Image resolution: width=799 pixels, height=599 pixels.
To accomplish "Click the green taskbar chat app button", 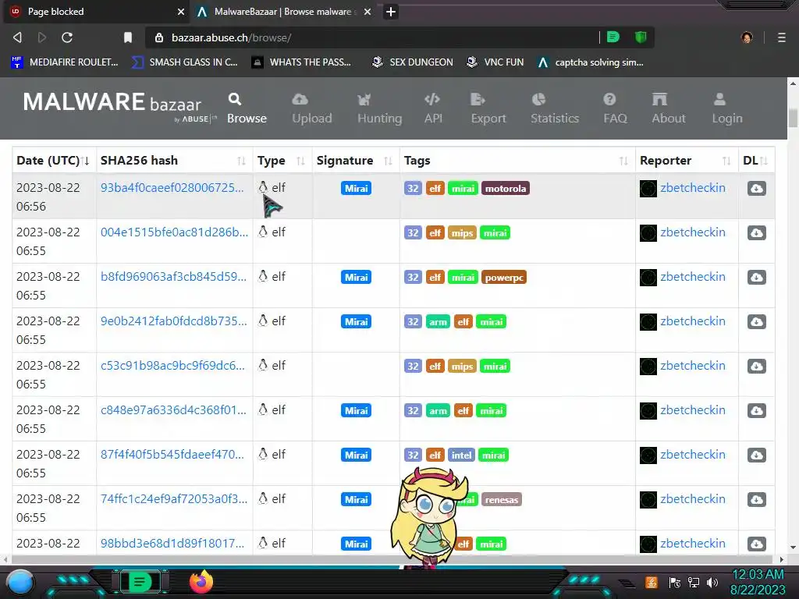I will [140, 582].
